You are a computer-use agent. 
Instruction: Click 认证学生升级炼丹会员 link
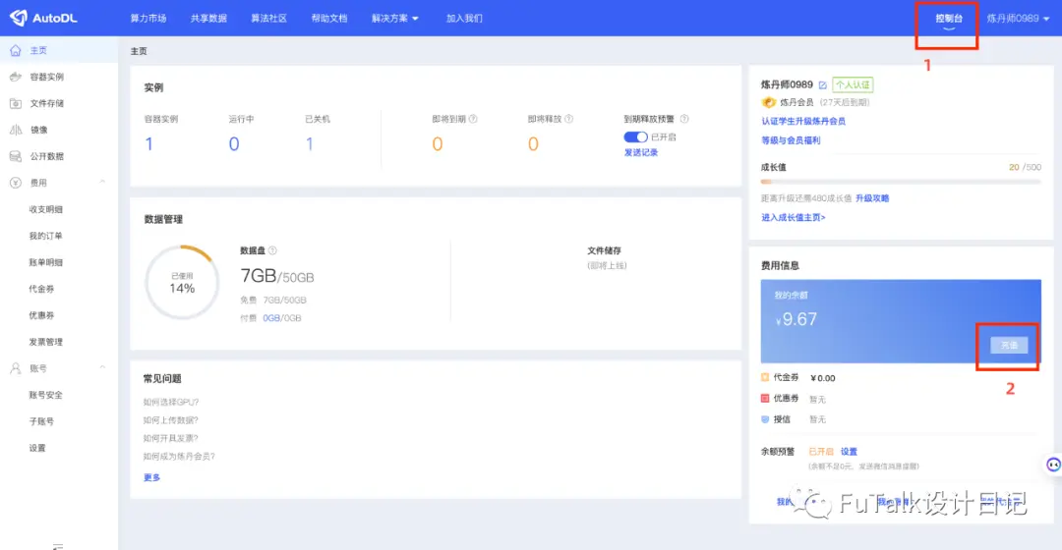tap(803, 121)
